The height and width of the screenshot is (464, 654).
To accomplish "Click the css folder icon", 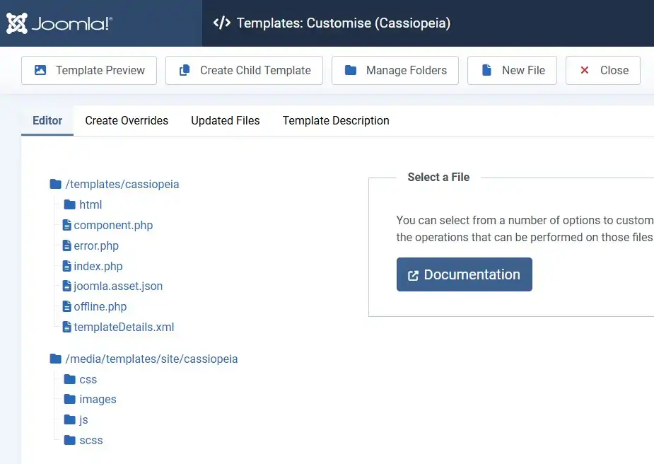I will (70, 379).
